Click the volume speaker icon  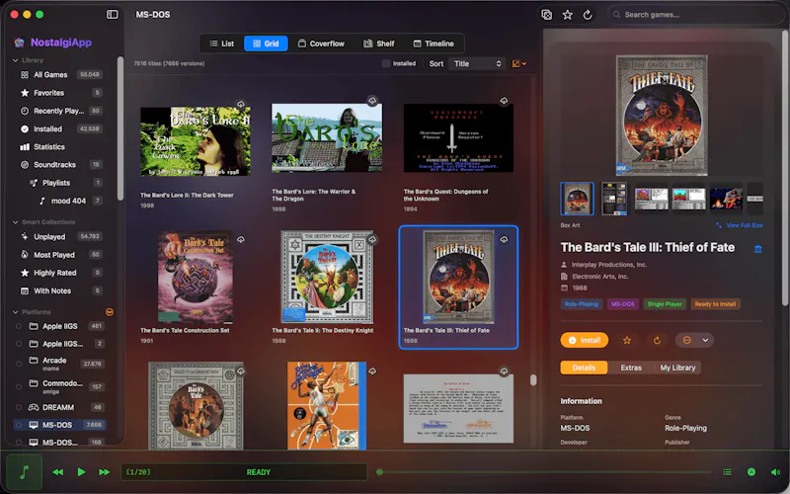(x=775, y=472)
